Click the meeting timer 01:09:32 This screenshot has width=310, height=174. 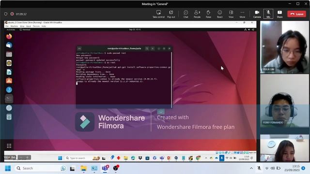point(21,14)
